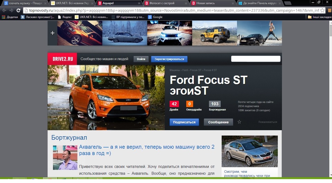
Task: Close the Aquapel tab
Action: point(139,3)
